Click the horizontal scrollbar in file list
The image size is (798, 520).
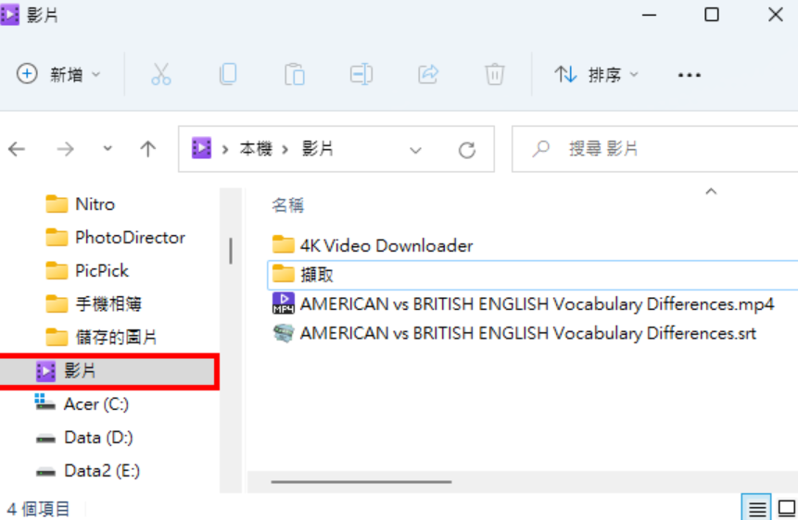(361, 481)
